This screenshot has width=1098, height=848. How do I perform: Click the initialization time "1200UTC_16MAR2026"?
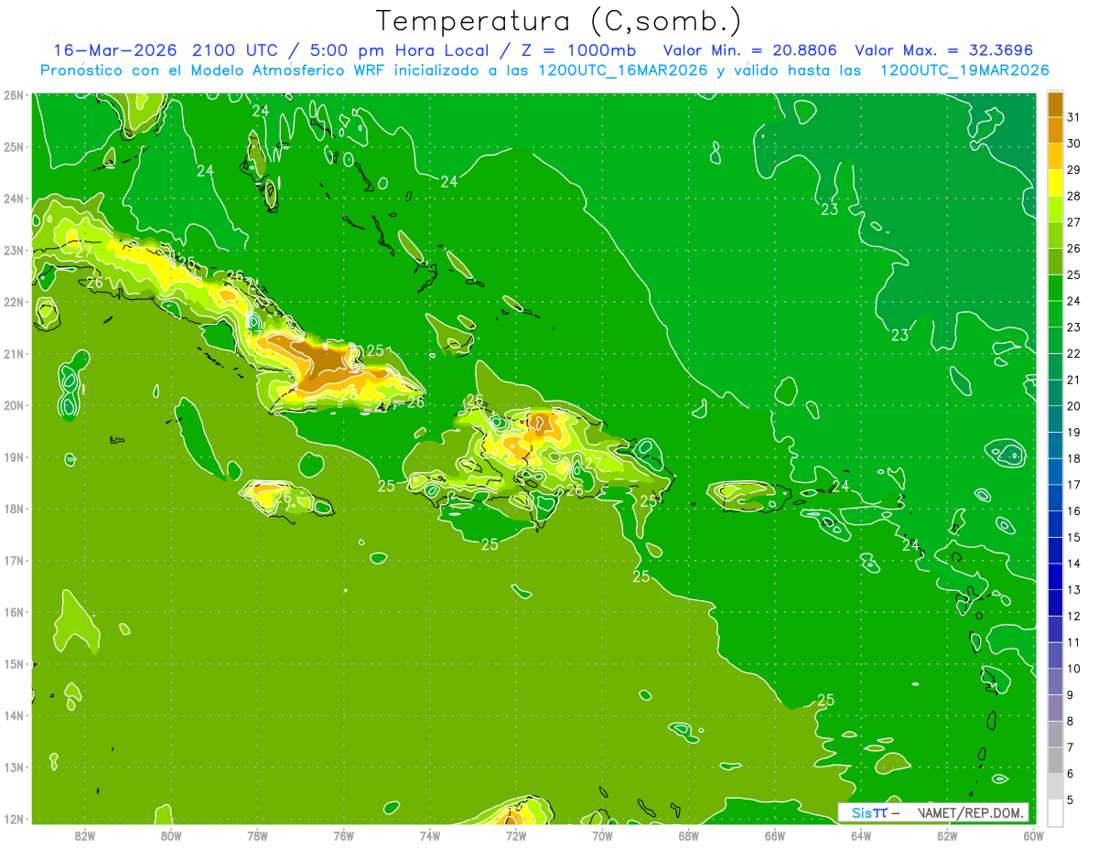pos(619,70)
